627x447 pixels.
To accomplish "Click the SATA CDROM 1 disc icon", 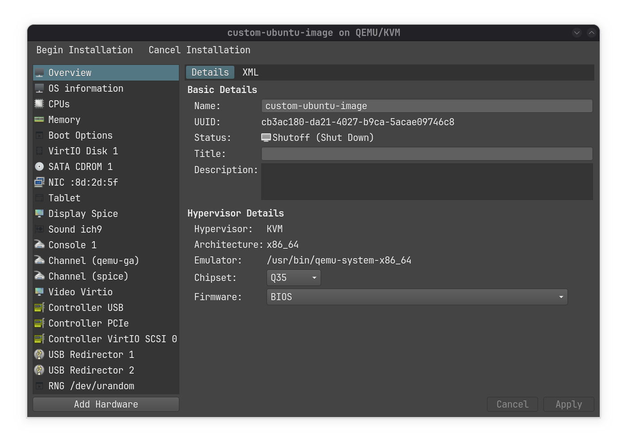I will [x=39, y=167].
